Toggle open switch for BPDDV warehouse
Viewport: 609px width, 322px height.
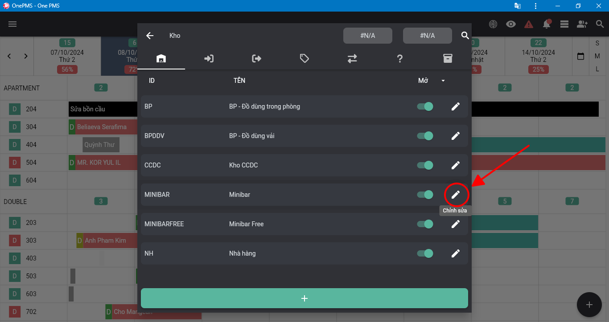[x=425, y=136]
